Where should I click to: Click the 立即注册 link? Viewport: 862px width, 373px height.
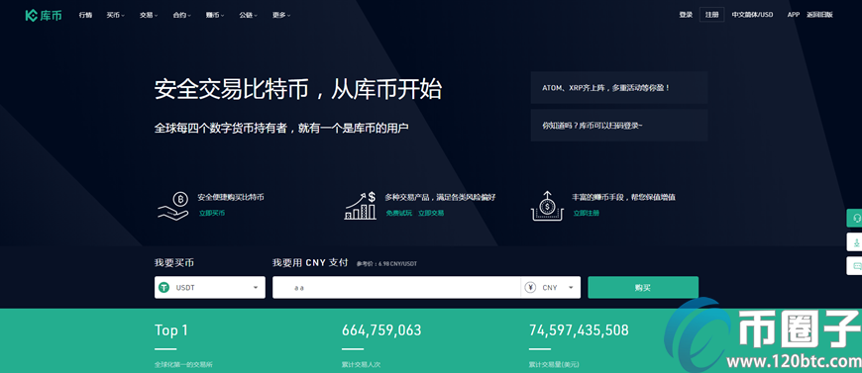click(586, 213)
